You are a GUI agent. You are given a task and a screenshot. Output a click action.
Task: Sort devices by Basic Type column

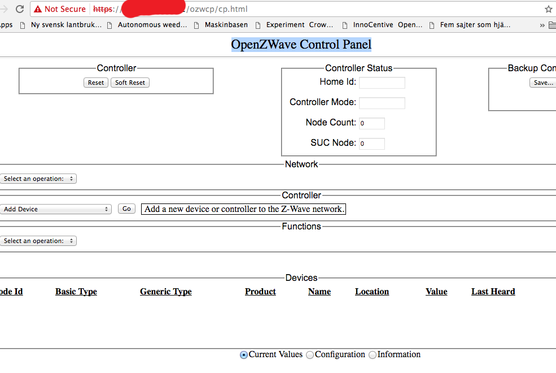tap(76, 292)
